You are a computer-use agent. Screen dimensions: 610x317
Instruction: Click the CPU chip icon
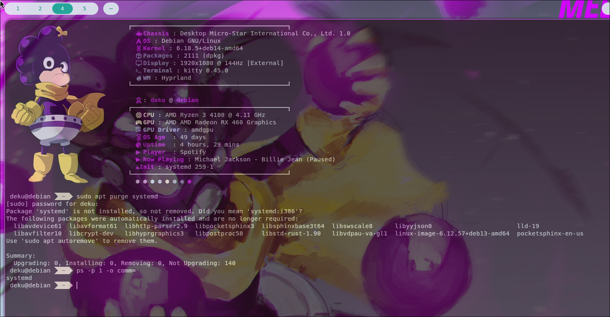pos(139,115)
